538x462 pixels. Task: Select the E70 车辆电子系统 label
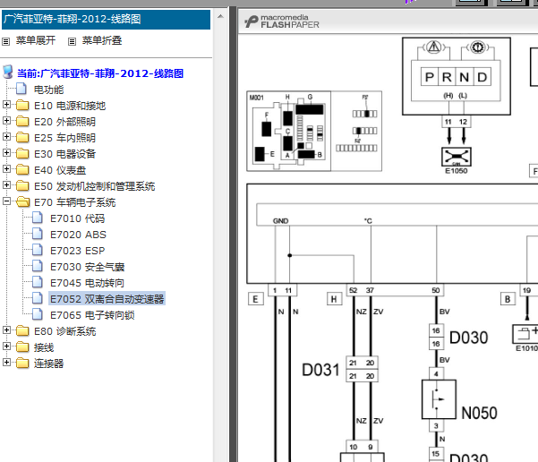tap(74, 202)
